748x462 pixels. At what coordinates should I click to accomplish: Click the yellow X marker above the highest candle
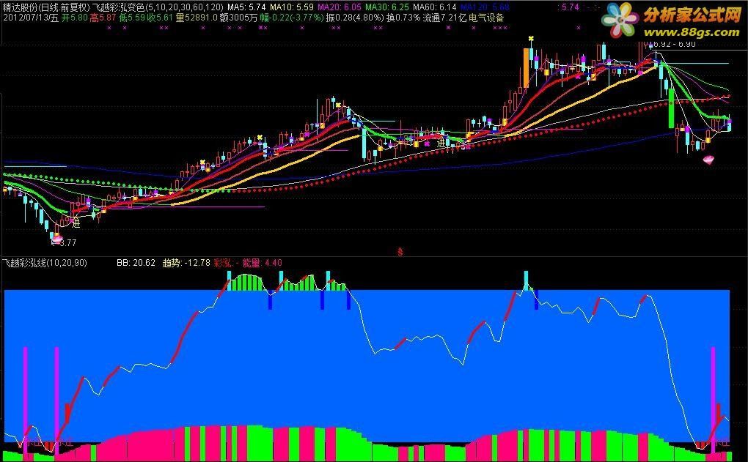click(531, 39)
